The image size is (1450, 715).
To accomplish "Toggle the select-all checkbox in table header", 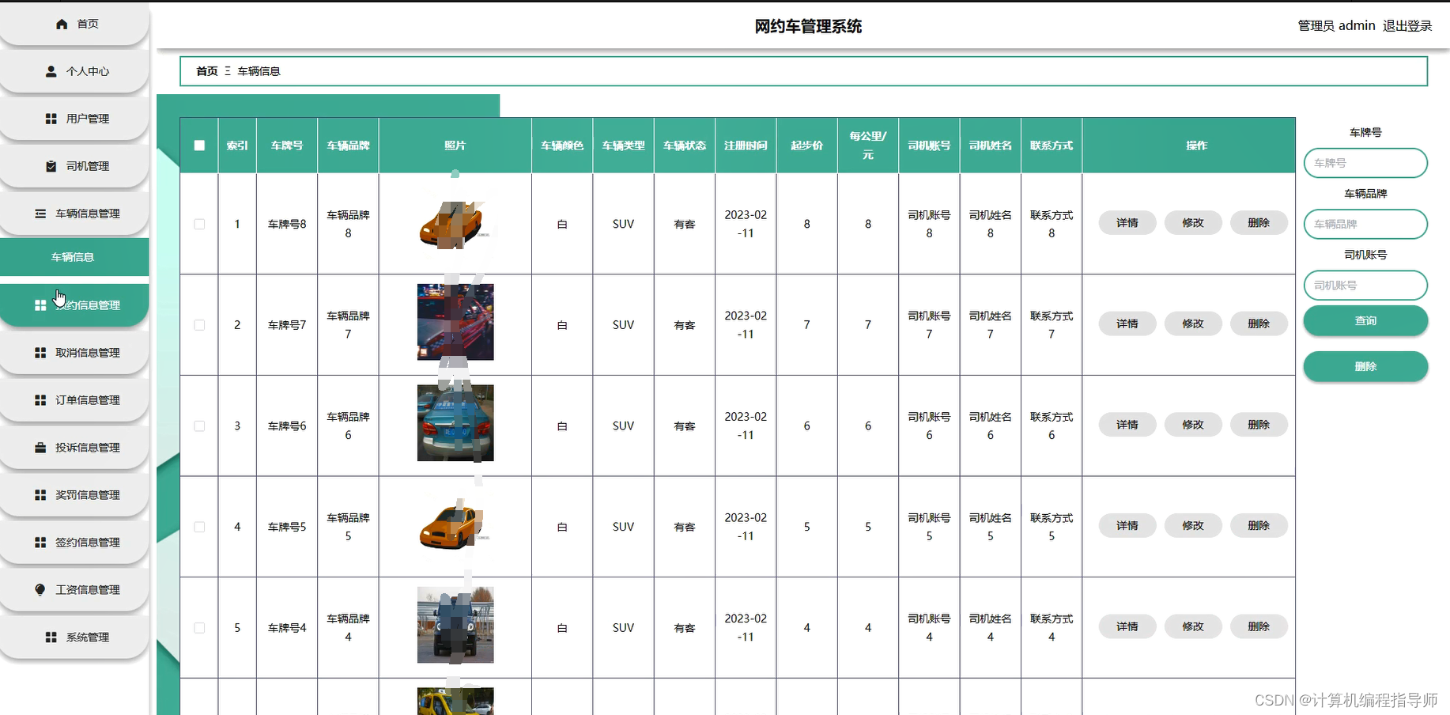I will 199,146.
